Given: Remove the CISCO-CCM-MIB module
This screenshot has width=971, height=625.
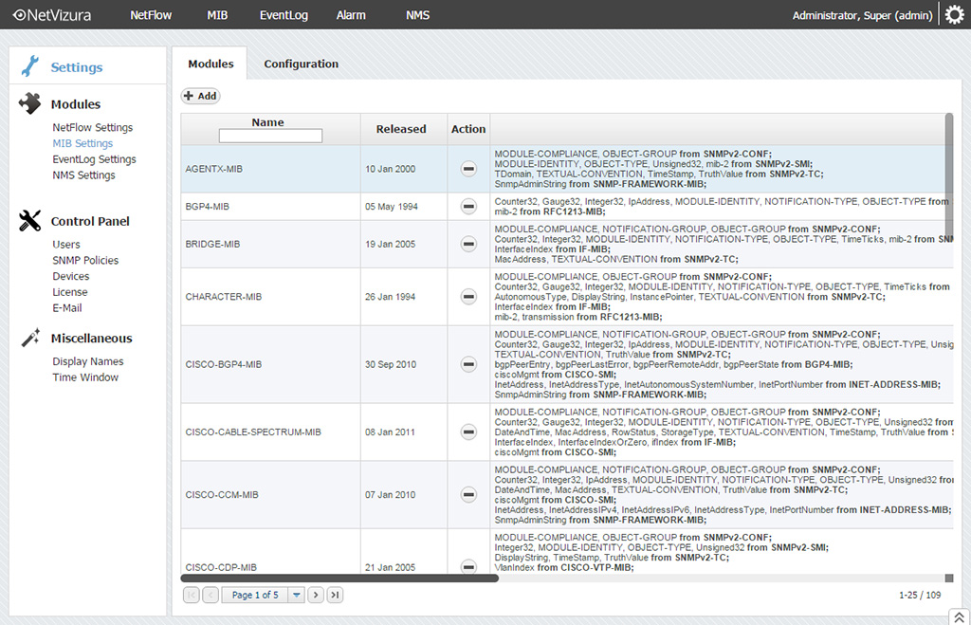Looking at the screenshot, I should click(x=468, y=494).
